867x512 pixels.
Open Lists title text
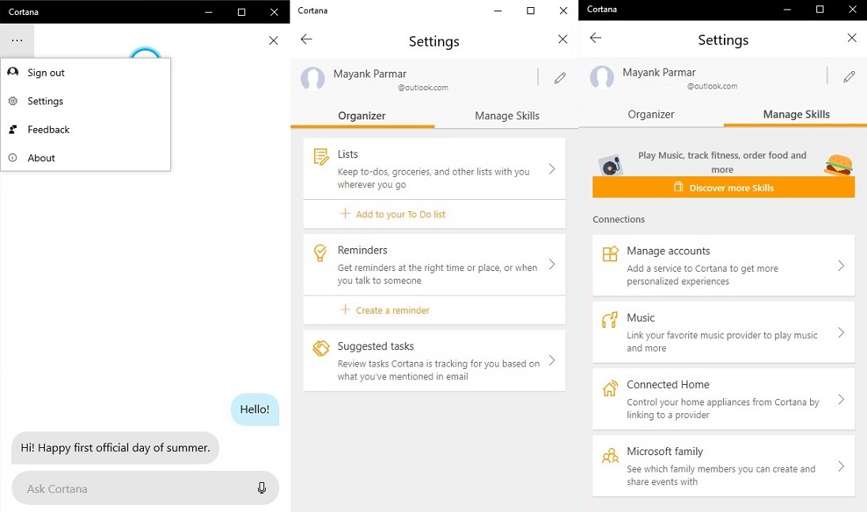pyautogui.click(x=348, y=154)
